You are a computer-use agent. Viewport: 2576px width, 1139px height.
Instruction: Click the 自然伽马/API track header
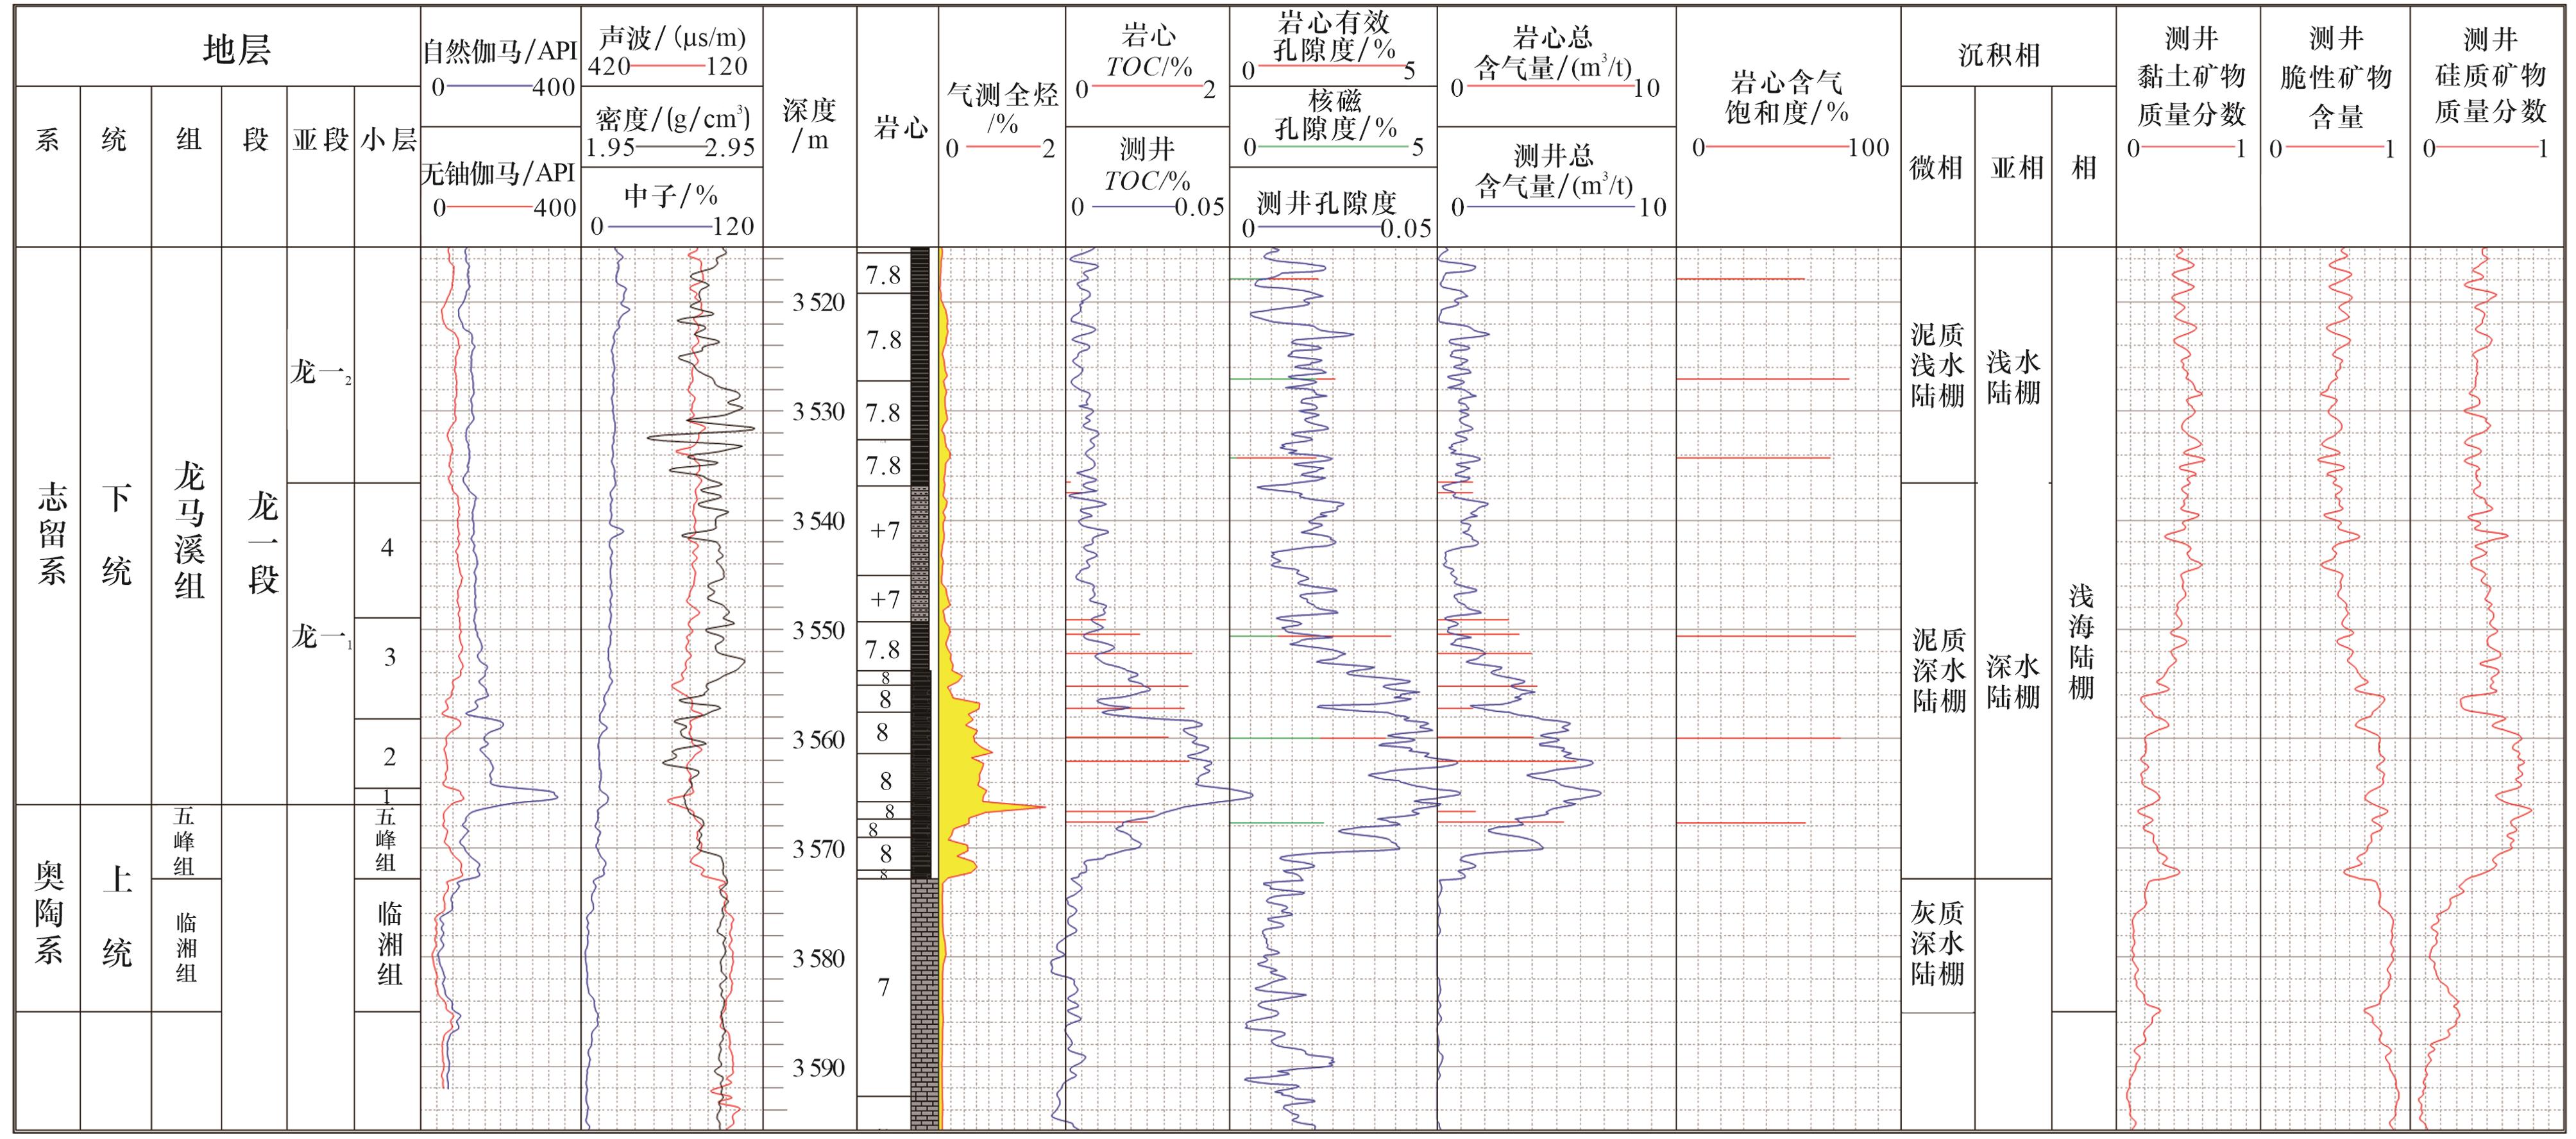pos(499,51)
